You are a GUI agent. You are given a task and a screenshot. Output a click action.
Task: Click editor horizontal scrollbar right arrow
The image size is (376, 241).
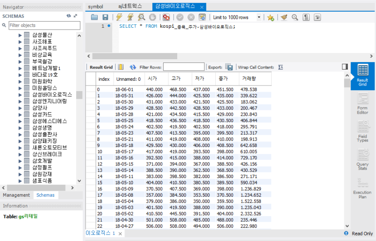pyautogui.click(x=371, y=56)
